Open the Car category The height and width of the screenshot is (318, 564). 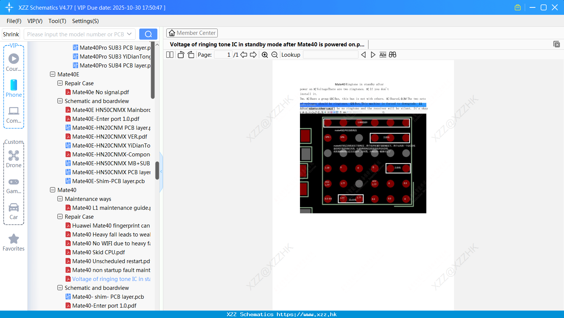click(14, 211)
